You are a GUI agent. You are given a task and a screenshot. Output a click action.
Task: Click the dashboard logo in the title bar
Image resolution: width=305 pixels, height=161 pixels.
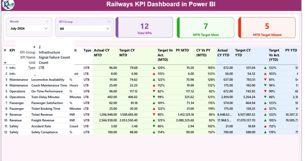pyautogui.click(x=8, y=5)
